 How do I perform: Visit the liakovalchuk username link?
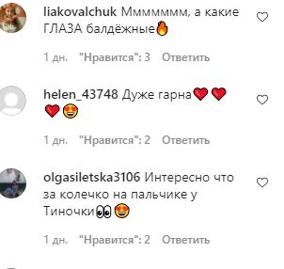click(80, 12)
